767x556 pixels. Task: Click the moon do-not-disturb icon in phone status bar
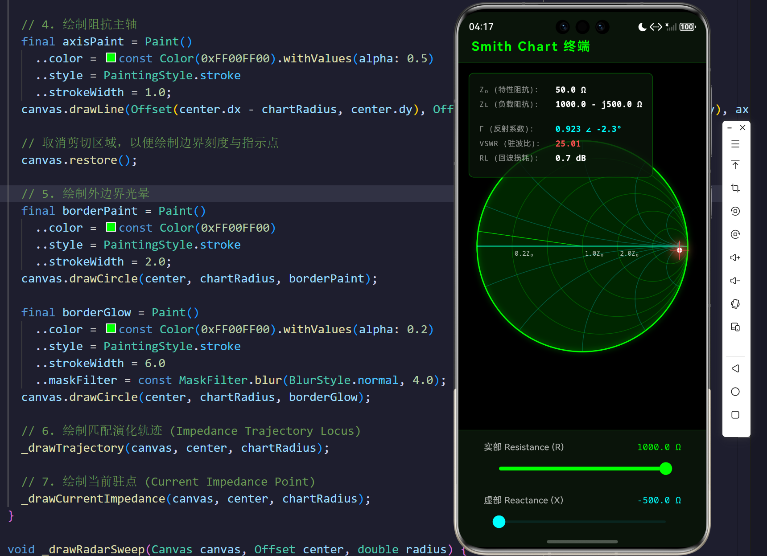pyautogui.click(x=642, y=27)
